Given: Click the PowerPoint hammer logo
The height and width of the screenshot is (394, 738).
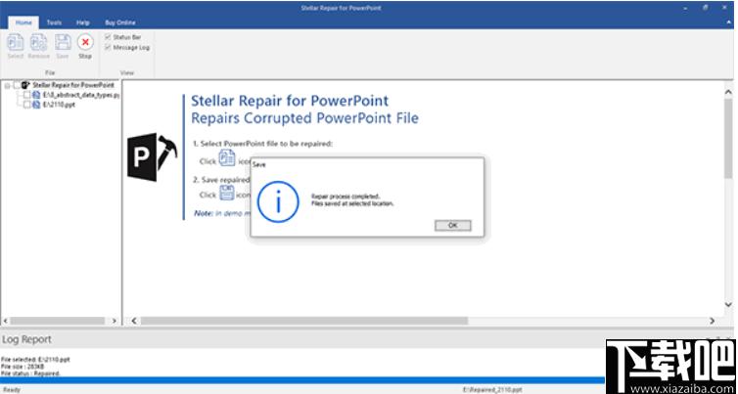Looking at the screenshot, I should 152,157.
